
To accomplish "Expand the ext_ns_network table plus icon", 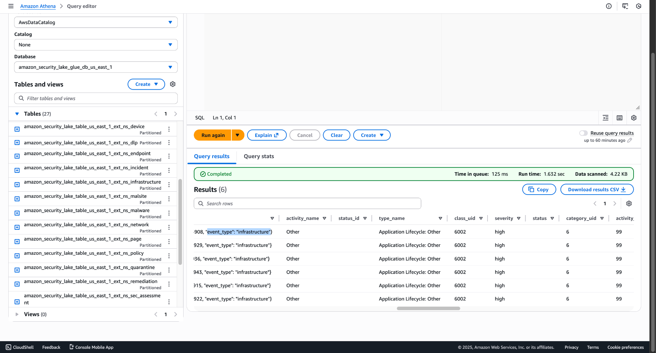I will coord(17,227).
